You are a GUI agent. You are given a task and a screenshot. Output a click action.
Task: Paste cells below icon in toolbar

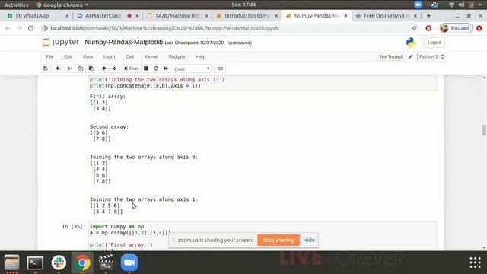(91, 68)
